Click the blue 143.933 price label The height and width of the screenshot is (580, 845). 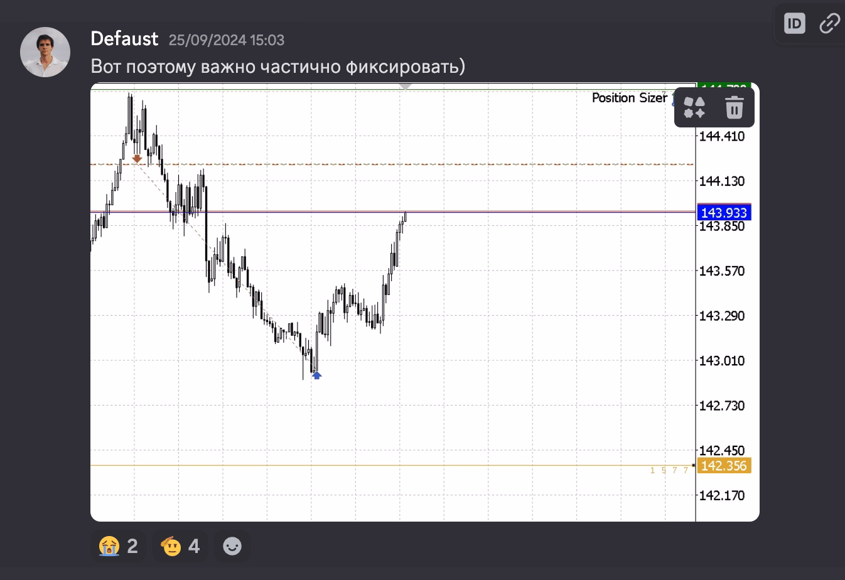coord(724,213)
